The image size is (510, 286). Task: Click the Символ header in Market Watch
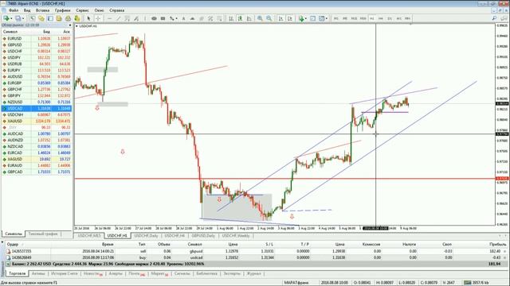tap(10, 32)
